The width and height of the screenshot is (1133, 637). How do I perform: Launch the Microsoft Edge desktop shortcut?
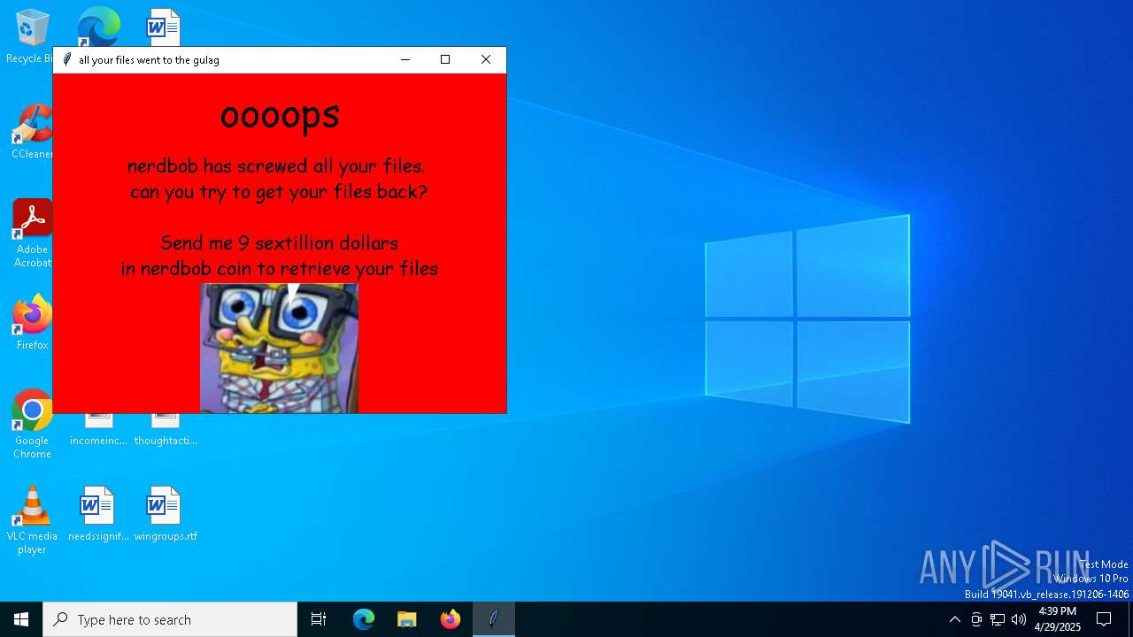[x=98, y=27]
